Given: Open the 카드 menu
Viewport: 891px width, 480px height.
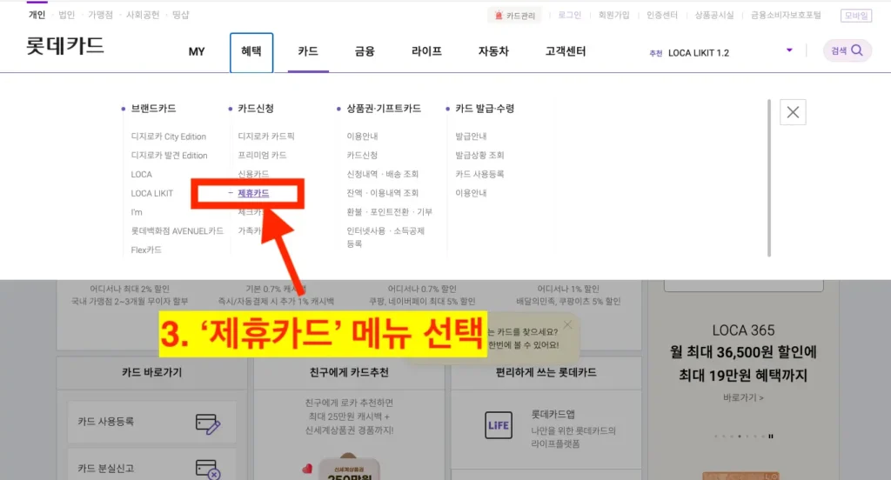Looking at the screenshot, I should coord(308,51).
